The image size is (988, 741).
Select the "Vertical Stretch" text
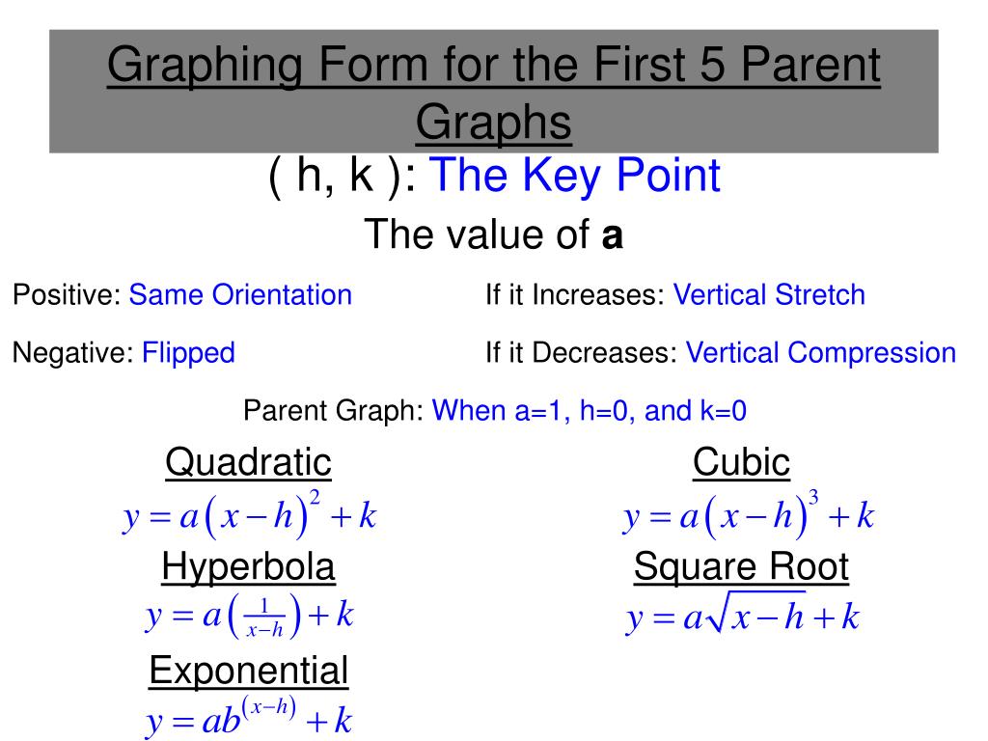click(769, 294)
